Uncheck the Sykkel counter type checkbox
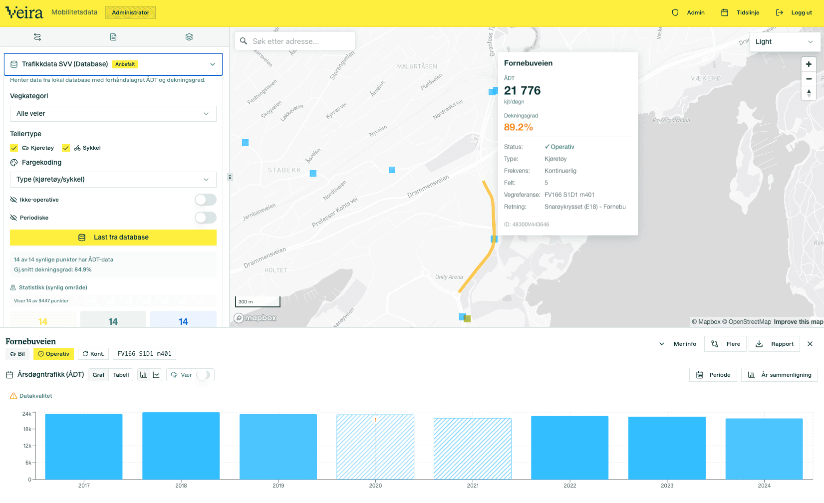 (x=66, y=148)
